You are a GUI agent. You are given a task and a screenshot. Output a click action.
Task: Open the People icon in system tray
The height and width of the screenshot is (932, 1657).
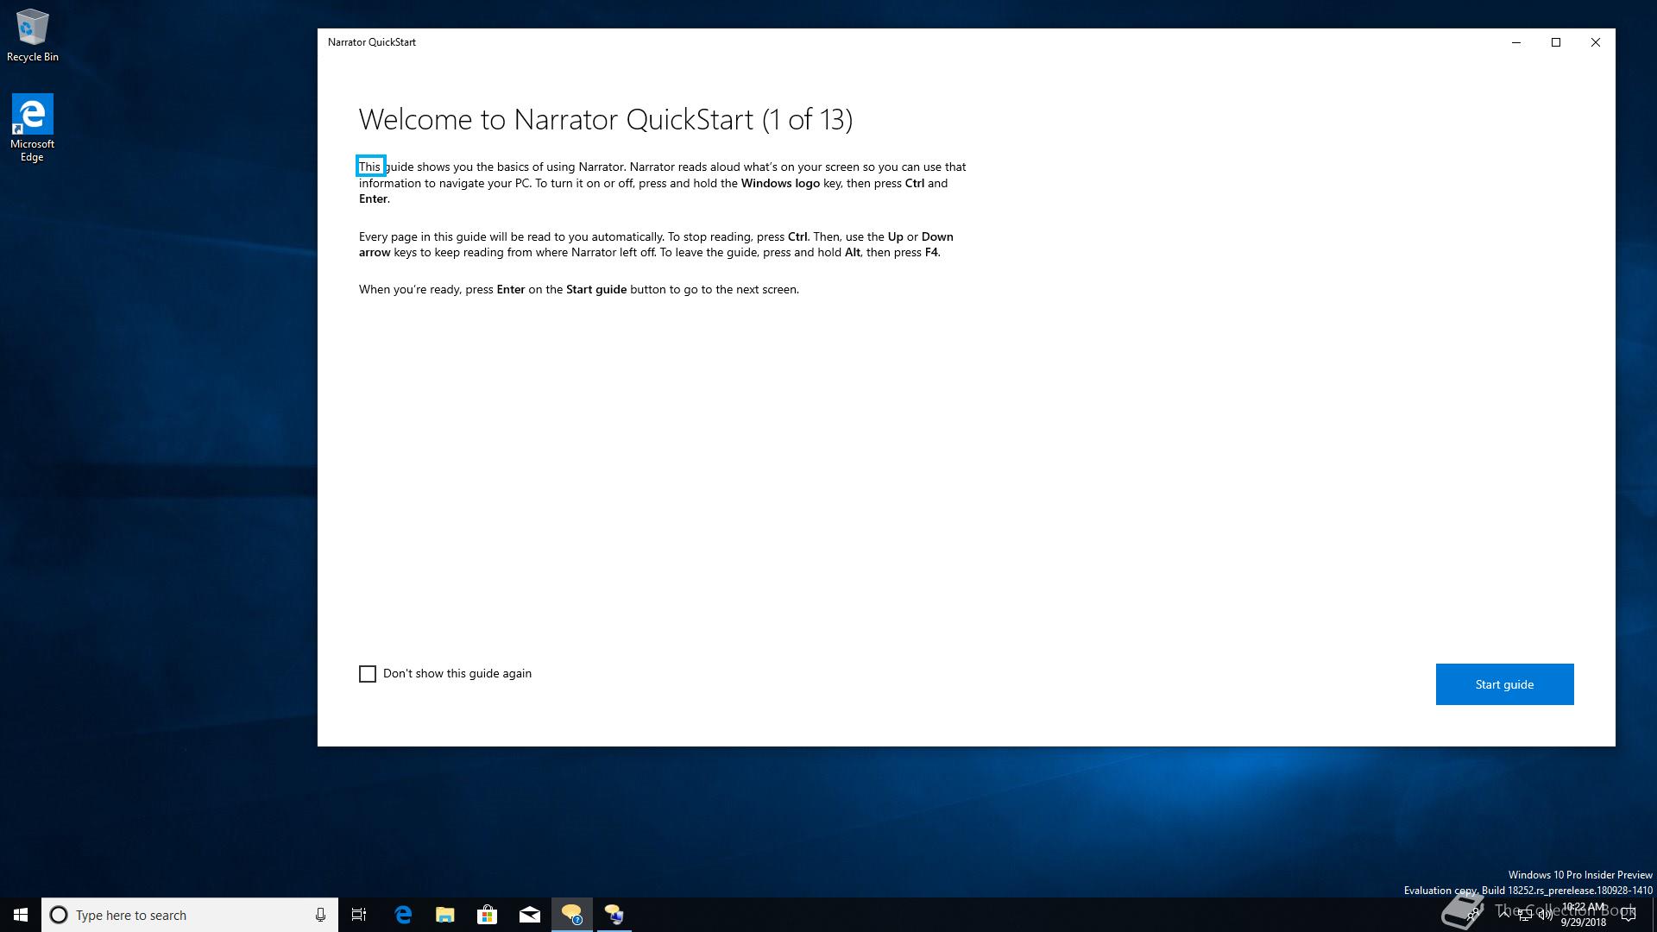pyautogui.click(x=1474, y=915)
